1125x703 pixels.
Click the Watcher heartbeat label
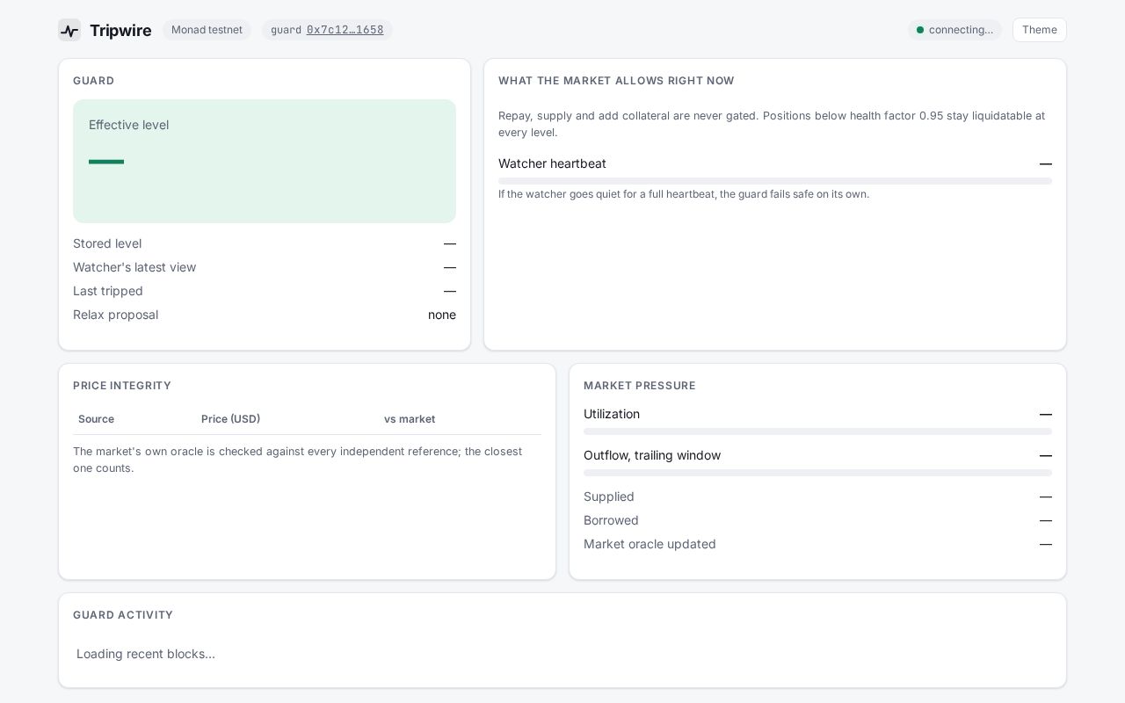coord(552,163)
